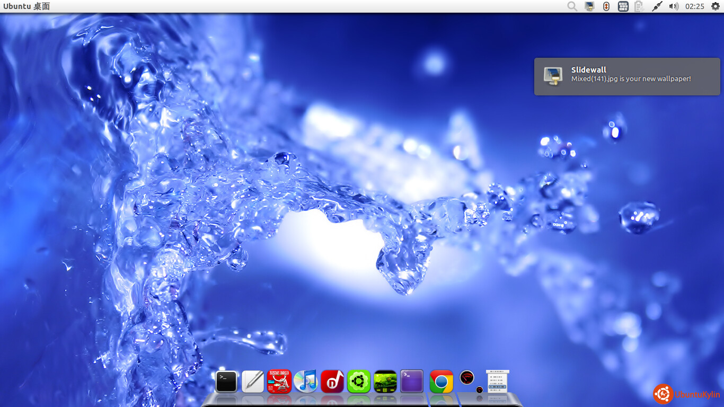Open the sound volume indicator
Image resolution: width=724 pixels, height=407 pixels.
click(674, 6)
